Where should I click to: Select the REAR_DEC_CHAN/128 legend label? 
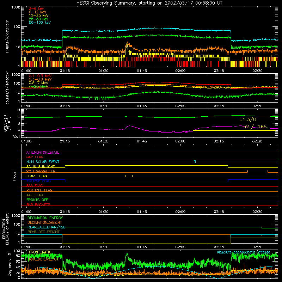(x=47, y=227)
